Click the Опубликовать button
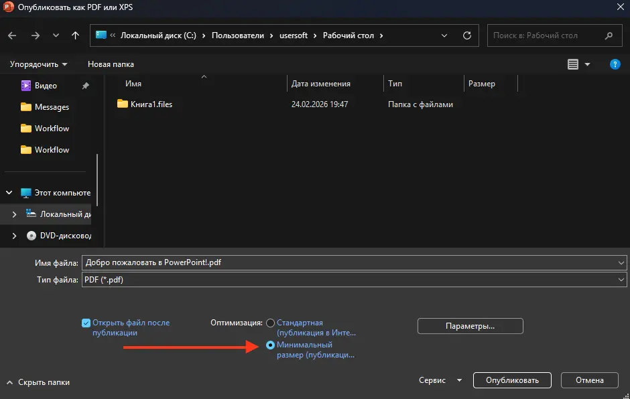 pos(512,380)
